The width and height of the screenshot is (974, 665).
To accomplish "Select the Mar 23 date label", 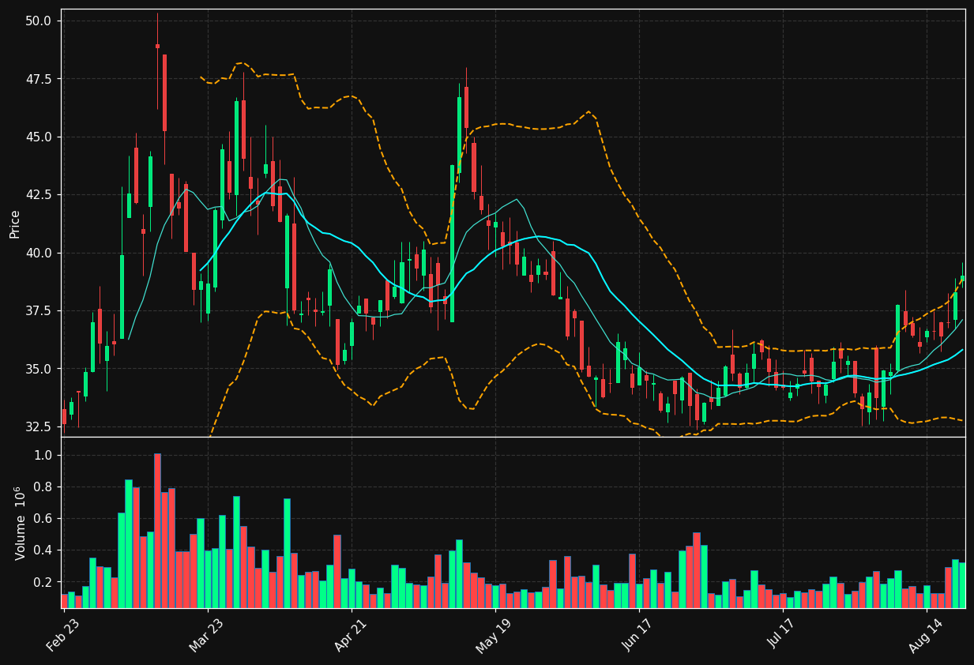I will pyautogui.click(x=205, y=635).
